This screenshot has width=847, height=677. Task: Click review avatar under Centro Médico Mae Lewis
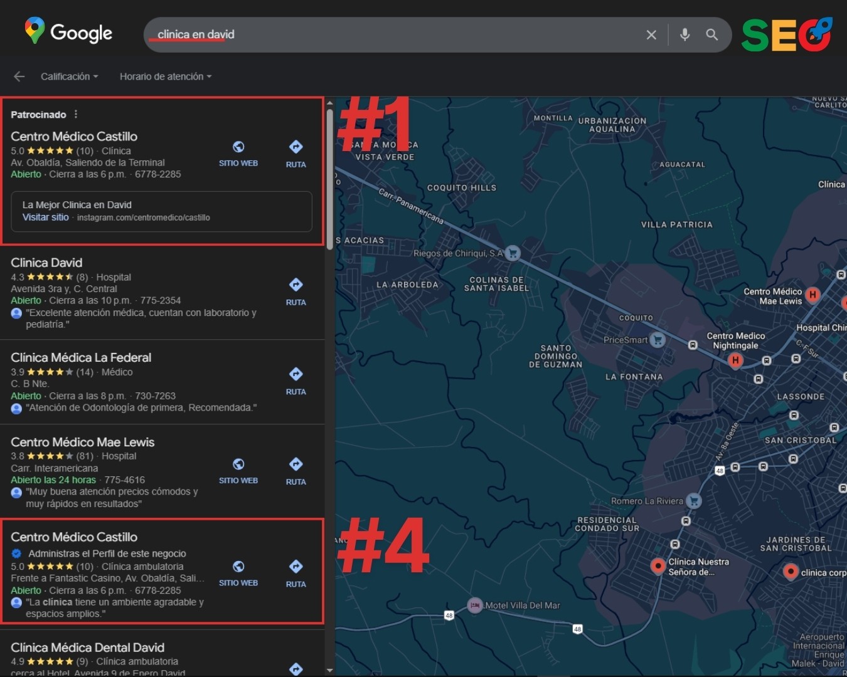point(16,492)
